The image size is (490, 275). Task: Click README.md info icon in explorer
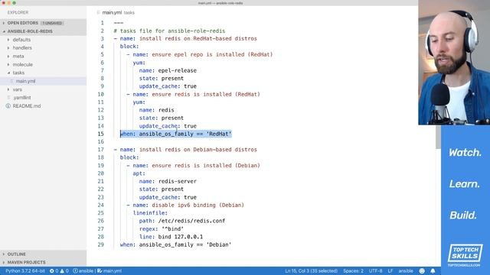[x=8, y=106]
